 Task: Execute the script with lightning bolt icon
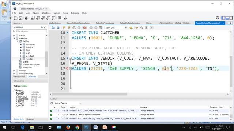(x=64, y=28)
